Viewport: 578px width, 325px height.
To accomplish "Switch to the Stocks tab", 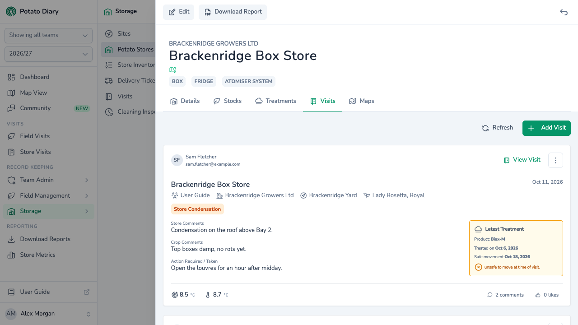I will coord(227,101).
